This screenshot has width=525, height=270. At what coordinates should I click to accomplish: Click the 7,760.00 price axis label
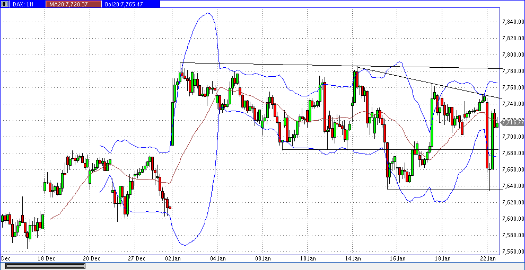513,87
